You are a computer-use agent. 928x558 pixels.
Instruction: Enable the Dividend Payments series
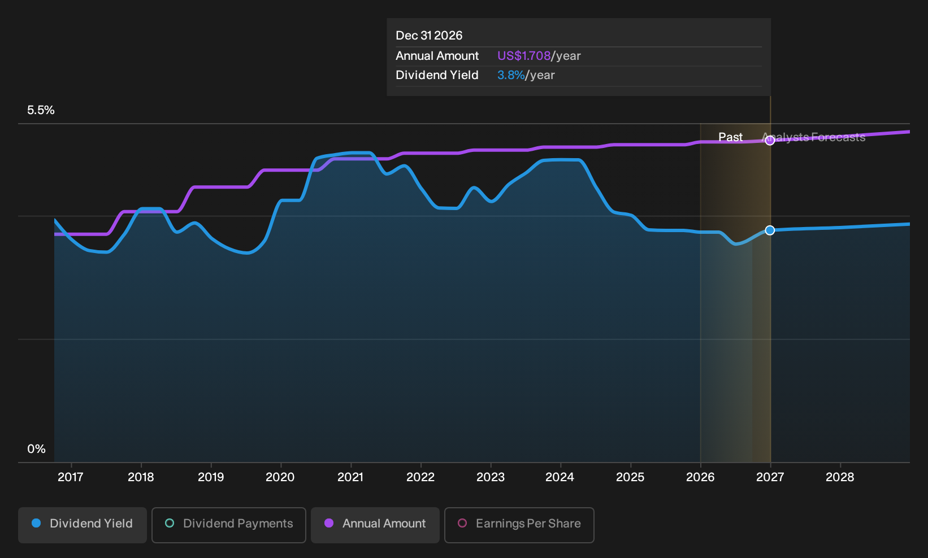[x=229, y=525]
